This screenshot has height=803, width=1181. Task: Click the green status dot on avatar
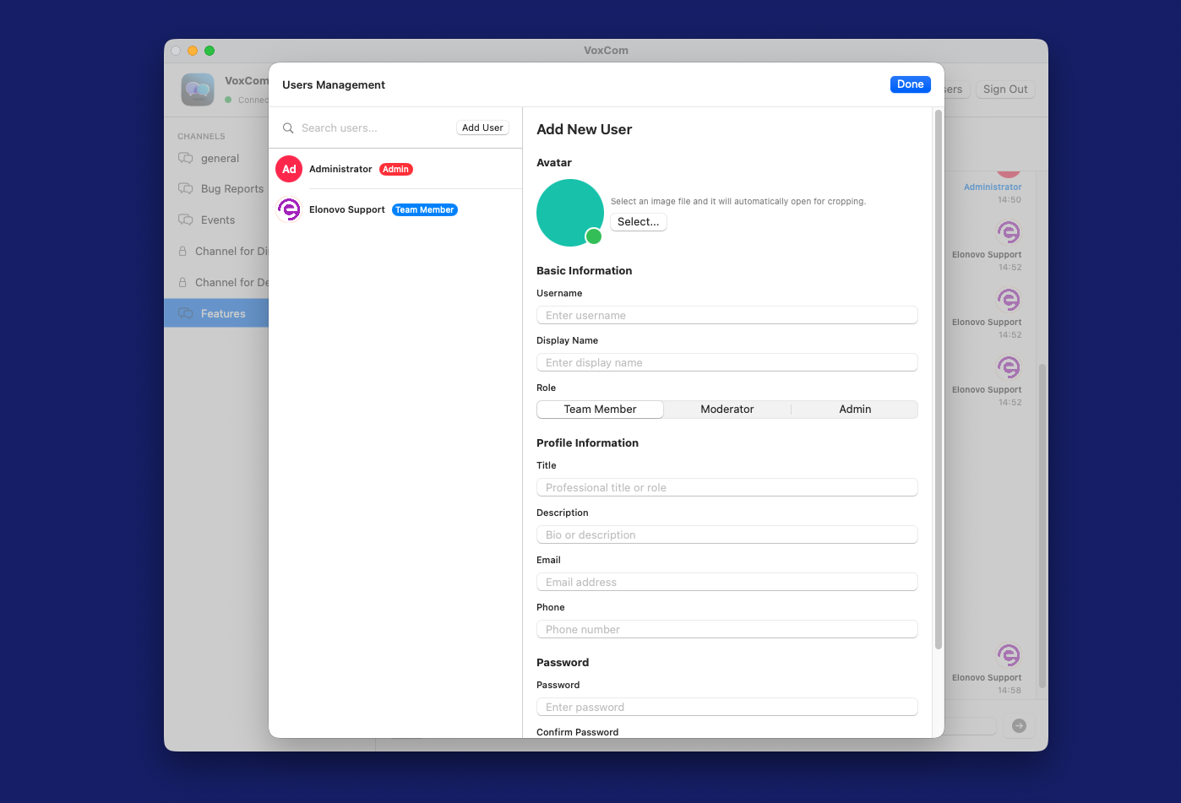click(594, 236)
